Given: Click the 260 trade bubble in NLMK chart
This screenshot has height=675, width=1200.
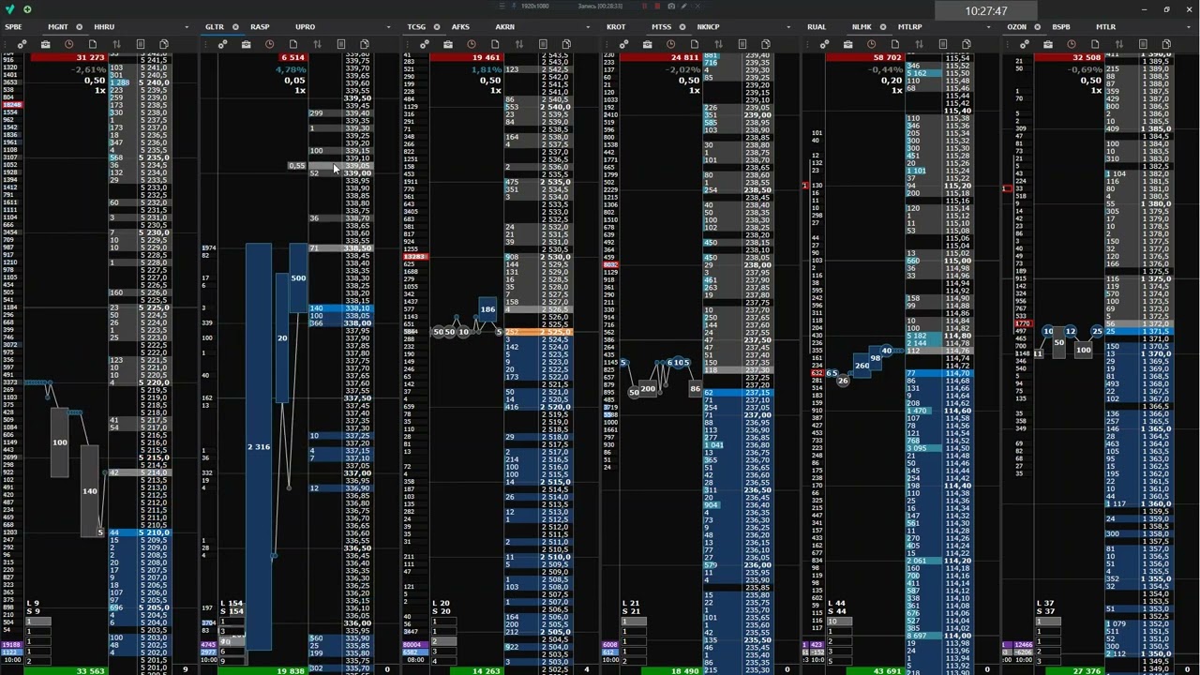Looking at the screenshot, I should (862, 366).
